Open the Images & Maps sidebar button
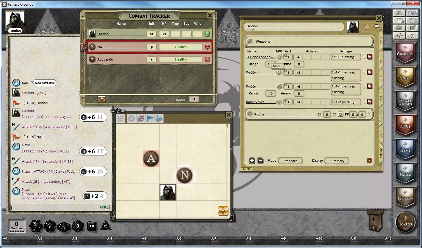Viewport: 422px width, 248px height. tap(405, 101)
